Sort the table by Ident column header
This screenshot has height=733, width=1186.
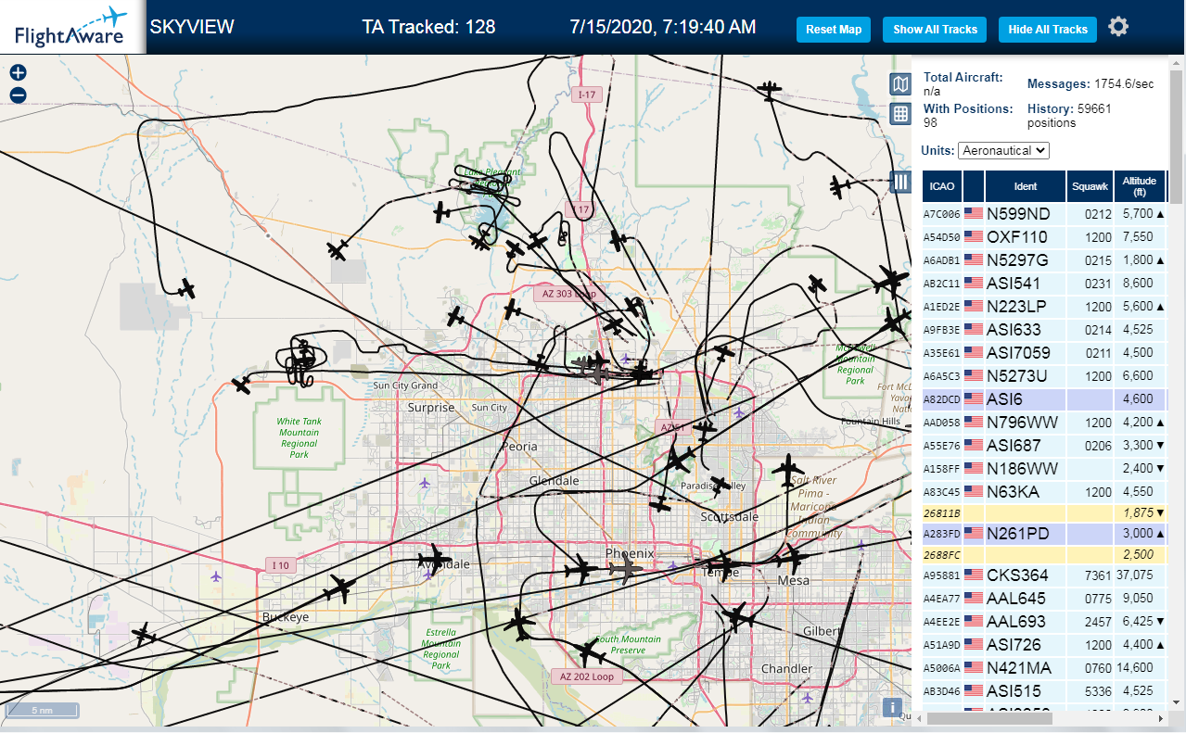1026,186
